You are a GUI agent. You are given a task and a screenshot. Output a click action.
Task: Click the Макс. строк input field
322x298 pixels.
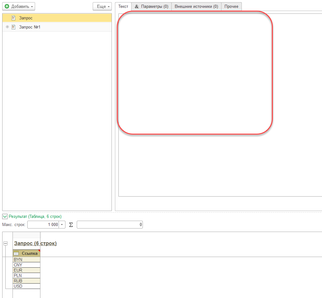pos(43,224)
